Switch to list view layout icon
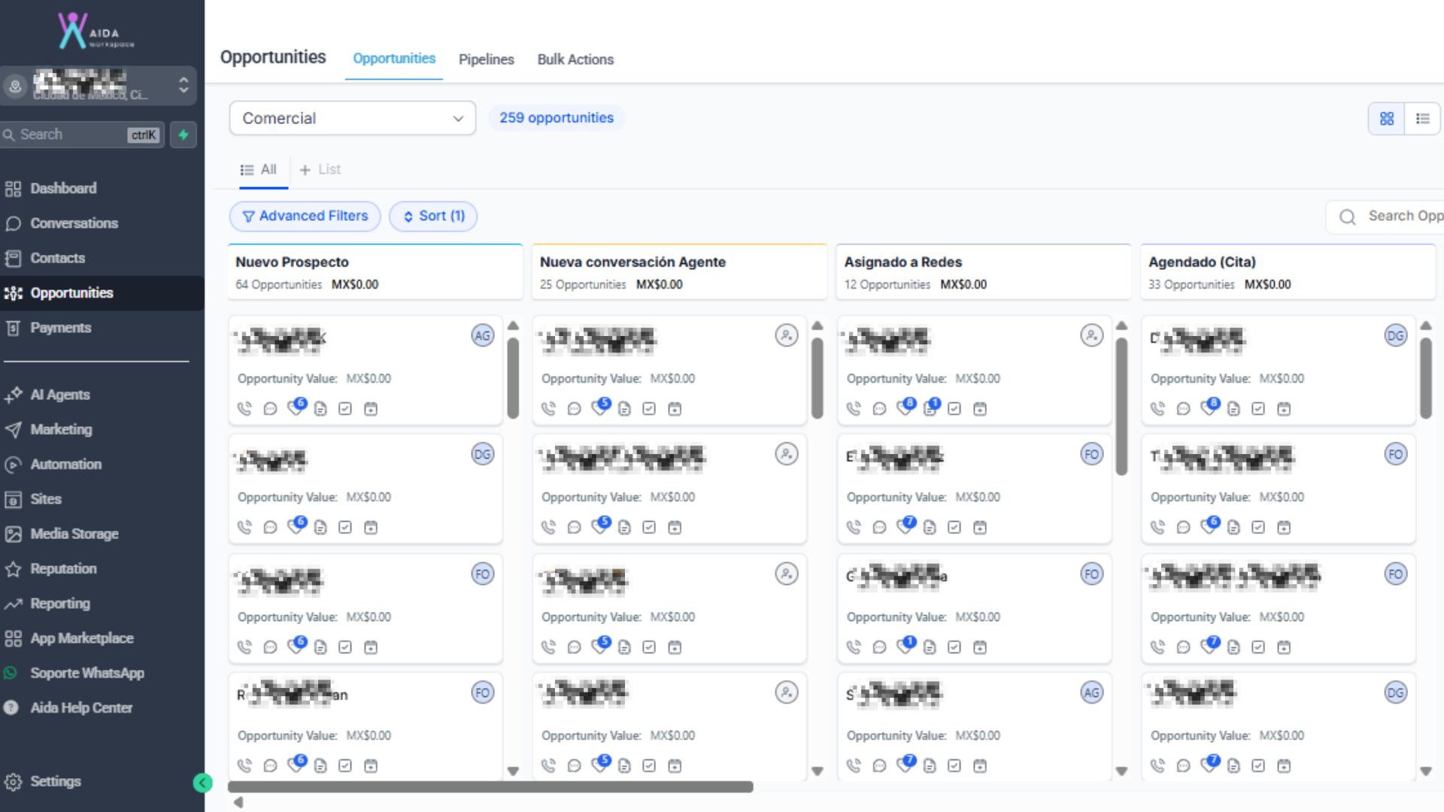 [1422, 118]
